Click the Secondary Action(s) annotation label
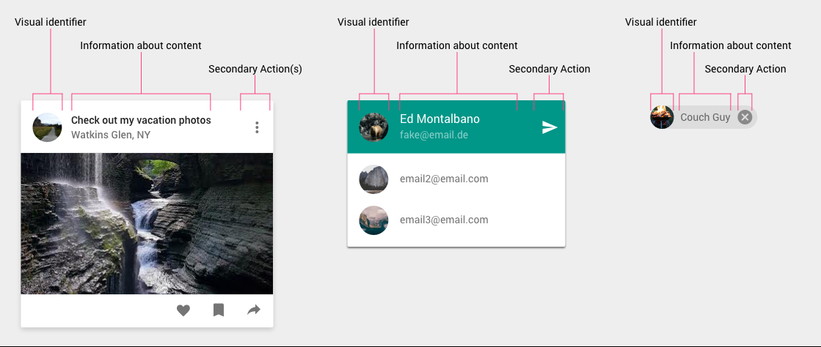This screenshot has width=821, height=347. tap(255, 69)
